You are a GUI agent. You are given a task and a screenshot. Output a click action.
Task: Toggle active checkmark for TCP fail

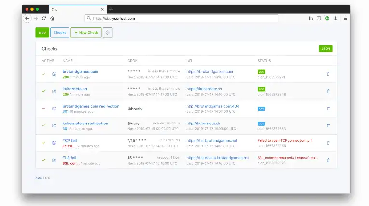point(43,143)
